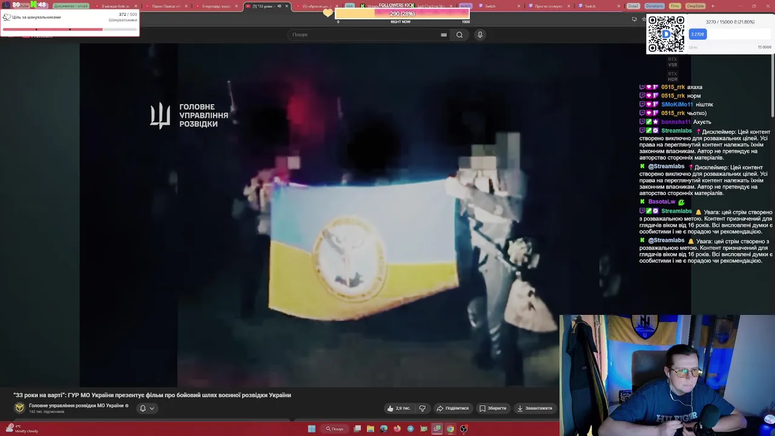Click the Windows Start button

(311, 429)
